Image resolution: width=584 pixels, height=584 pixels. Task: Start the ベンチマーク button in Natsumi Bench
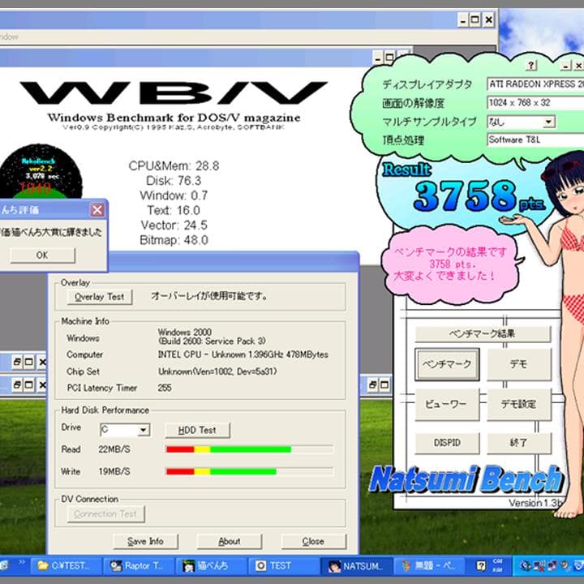click(447, 364)
